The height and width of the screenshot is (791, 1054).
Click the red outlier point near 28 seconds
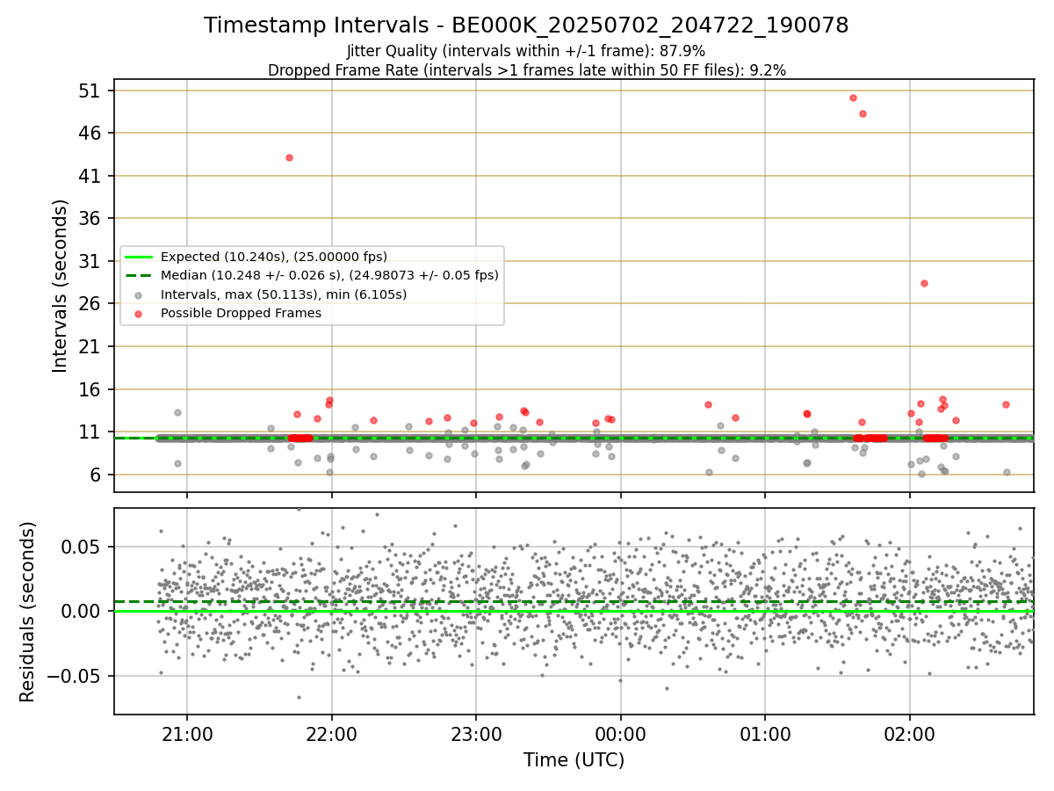pos(924,283)
